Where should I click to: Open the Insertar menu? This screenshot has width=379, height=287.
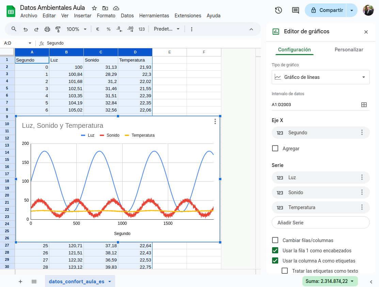(83, 16)
